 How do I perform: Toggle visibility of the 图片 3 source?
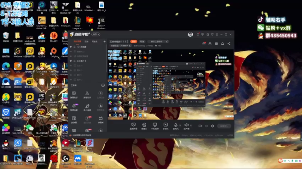(x=71, y=75)
